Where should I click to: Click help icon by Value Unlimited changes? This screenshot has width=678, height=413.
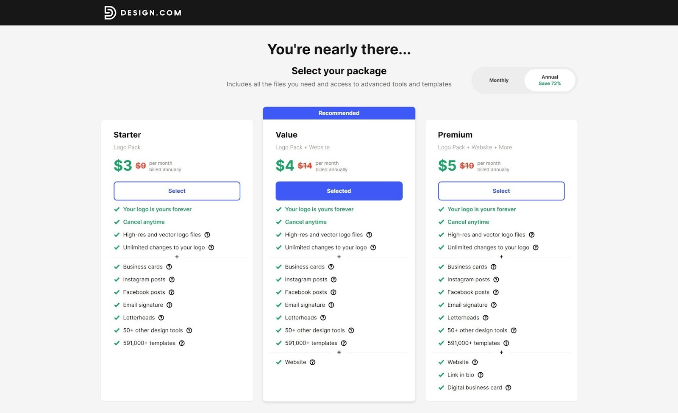[373, 247]
